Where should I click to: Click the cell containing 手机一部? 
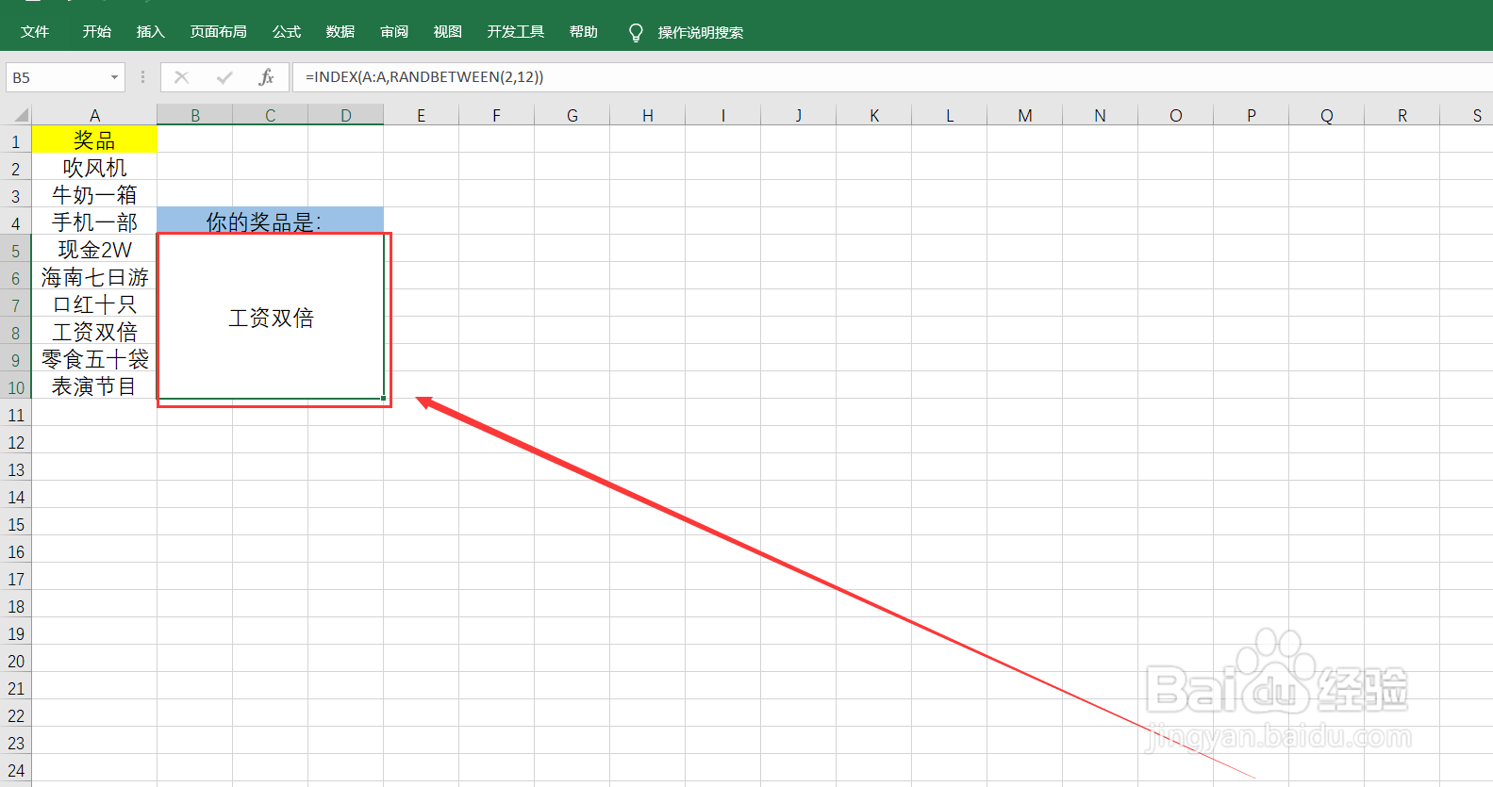94,221
